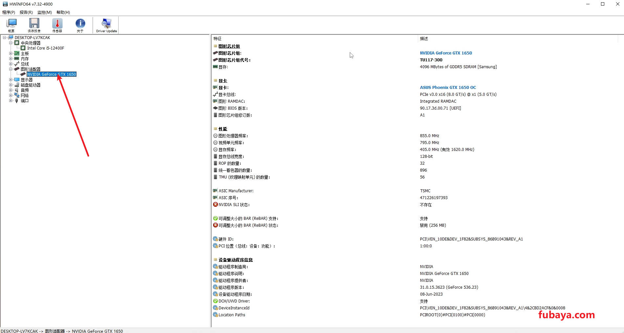Select the 显存总线宽度 row label
The image size is (624, 333).
231,156
